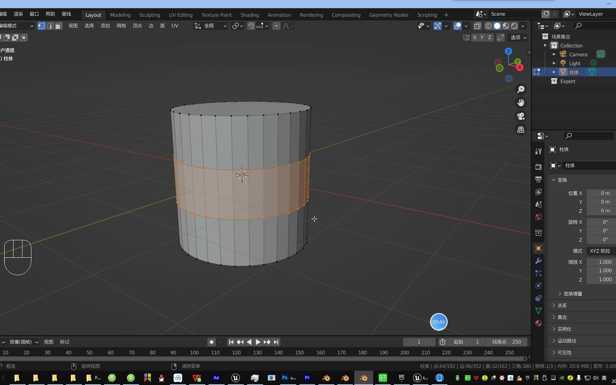
Task: Switch to the UV Editing workspace tab
Action: [180, 15]
